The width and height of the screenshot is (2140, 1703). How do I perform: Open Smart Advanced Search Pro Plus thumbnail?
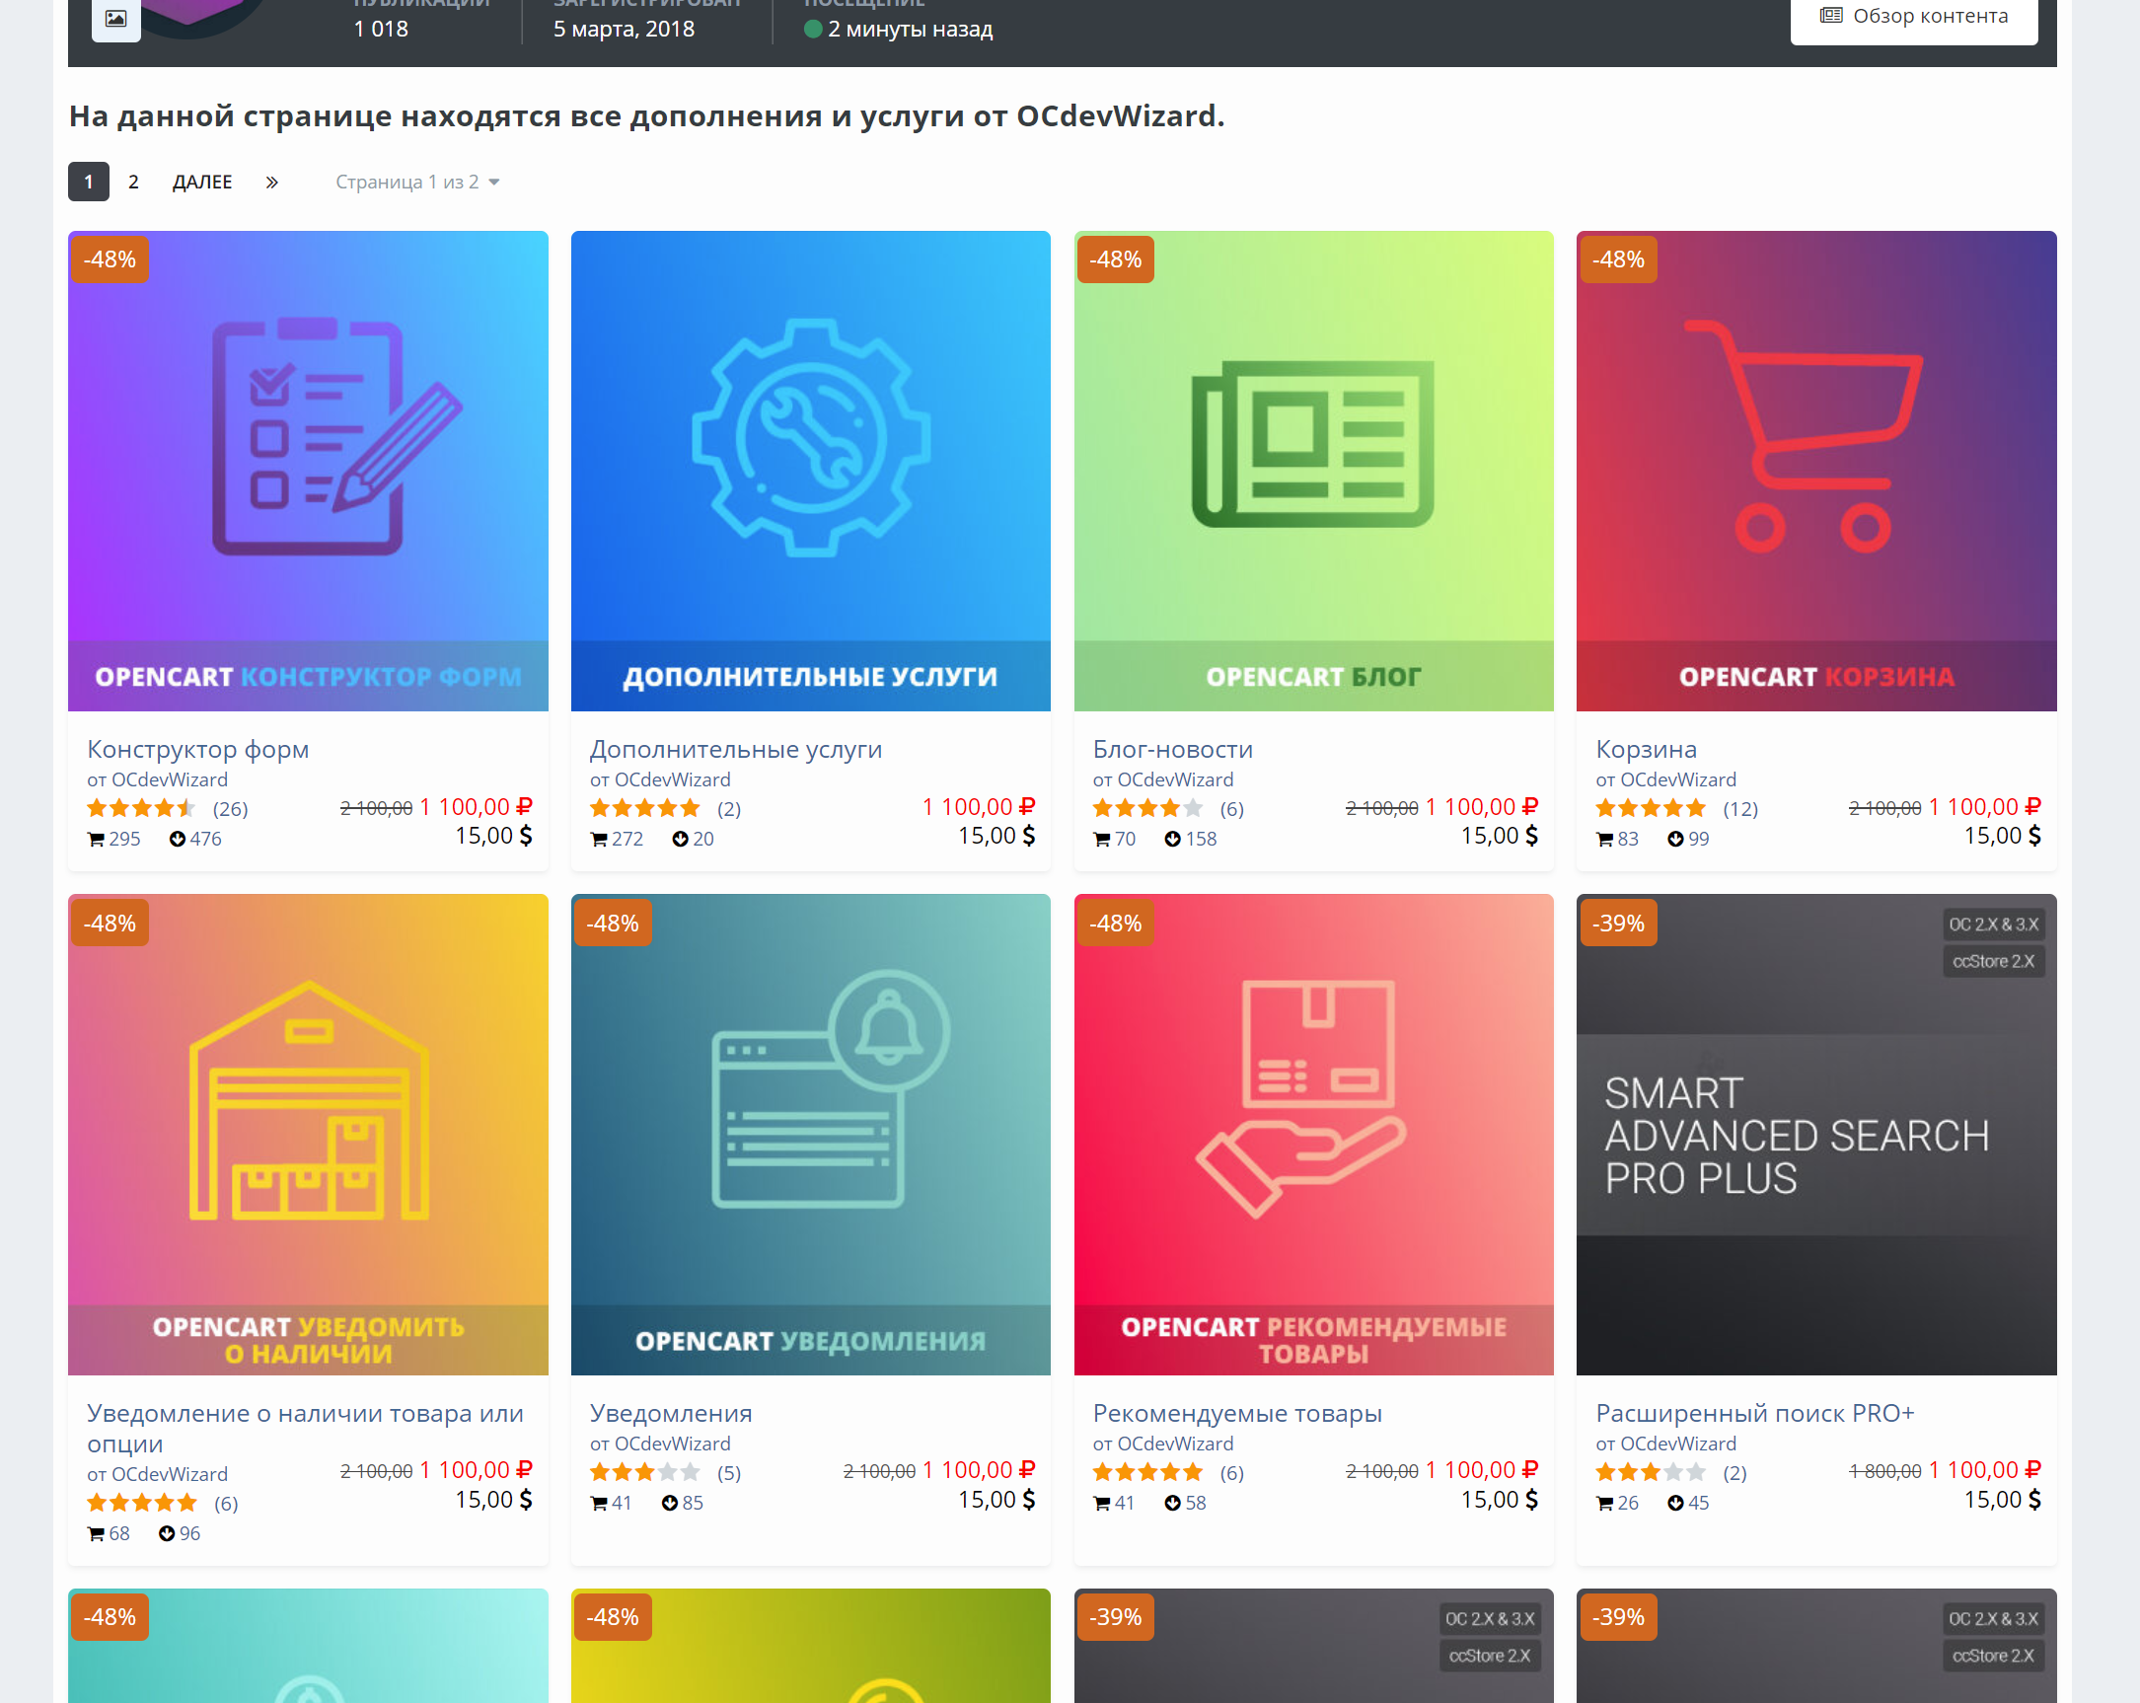point(1816,1135)
